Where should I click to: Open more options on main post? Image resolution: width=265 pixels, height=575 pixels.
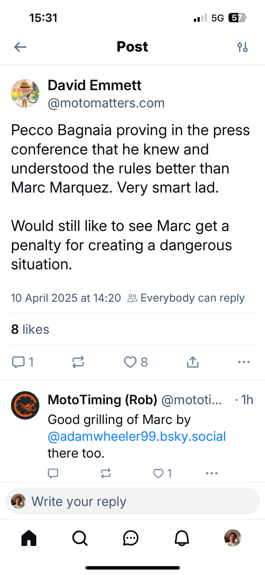click(244, 362)
